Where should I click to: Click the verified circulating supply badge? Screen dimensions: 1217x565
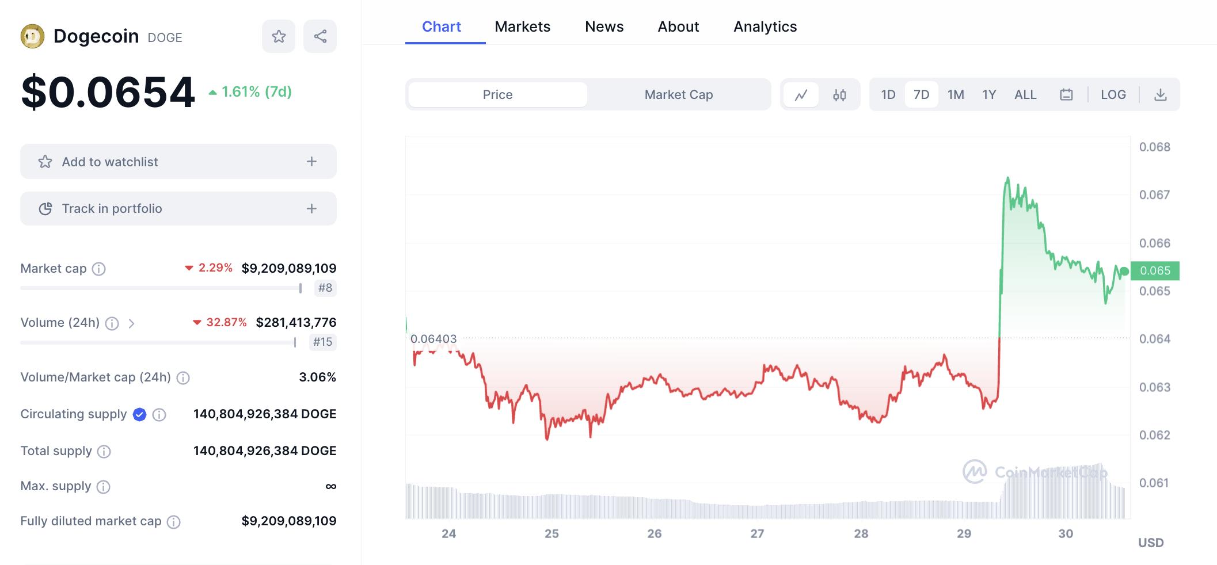139,414
